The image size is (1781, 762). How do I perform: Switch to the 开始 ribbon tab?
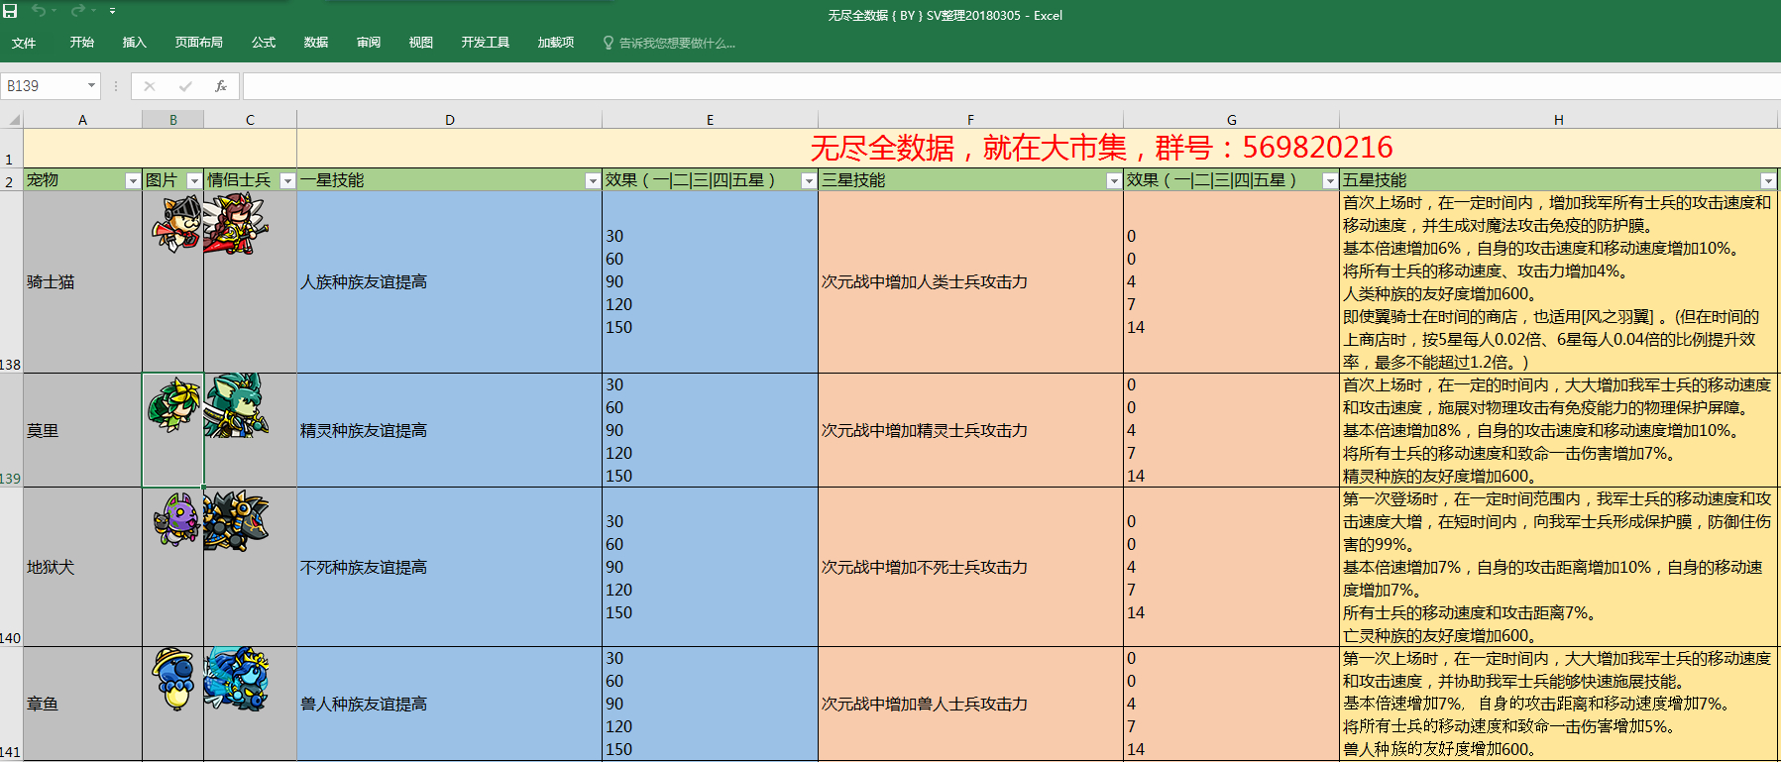tap(82, 43)
